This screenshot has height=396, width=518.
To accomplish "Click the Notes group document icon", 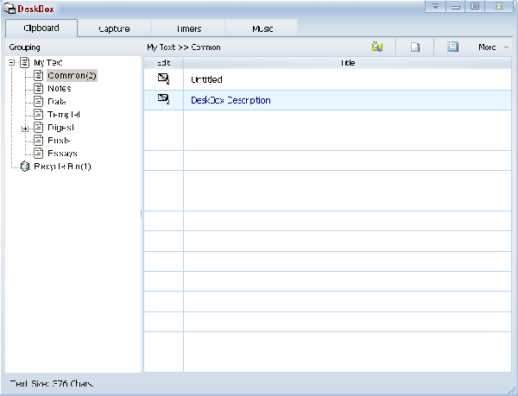I will click(39, 89).
